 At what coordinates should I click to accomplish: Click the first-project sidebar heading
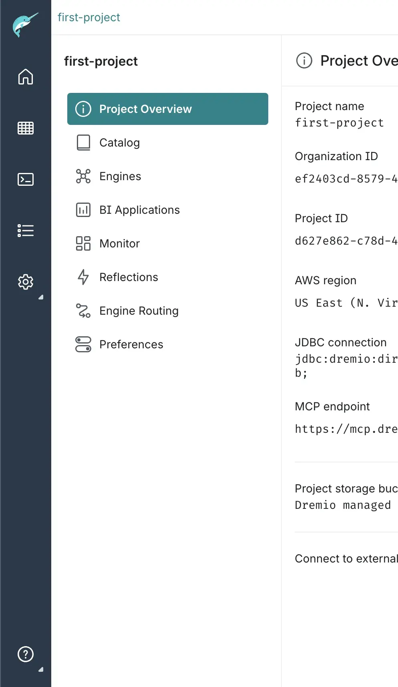pyautogui.click(x=101, y=61)
